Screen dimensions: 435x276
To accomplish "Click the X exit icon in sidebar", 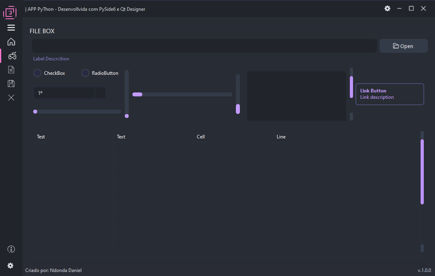I will pos(11,98).
